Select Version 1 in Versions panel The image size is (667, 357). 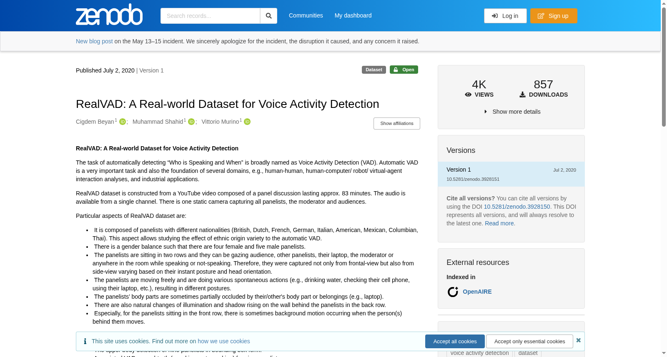pyautogui.click(x=511, y=174)
